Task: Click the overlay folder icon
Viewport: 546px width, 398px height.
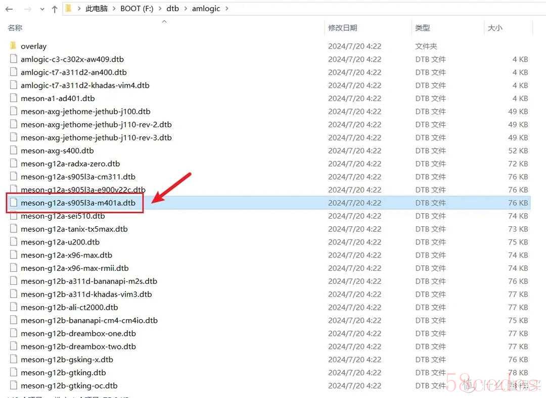Action: click(13, 45)
